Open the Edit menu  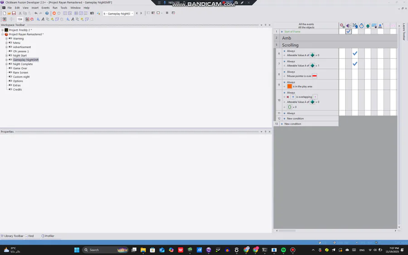[17, 8]
